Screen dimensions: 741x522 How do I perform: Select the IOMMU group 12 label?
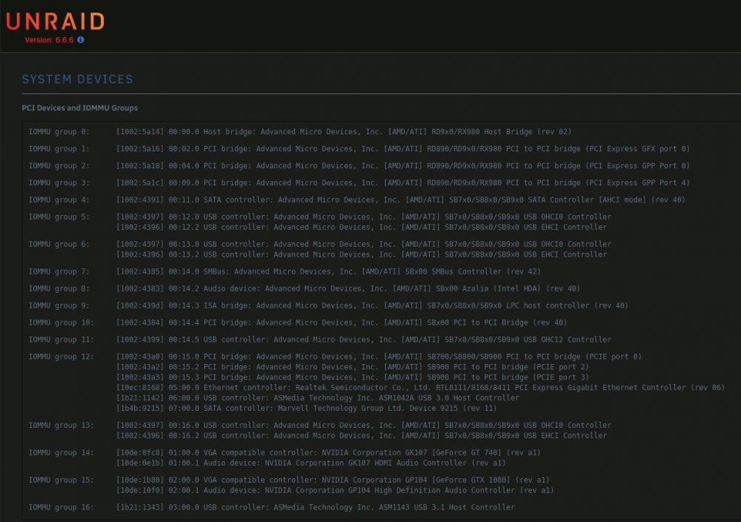pyautogui.click(x=62, y=357)
